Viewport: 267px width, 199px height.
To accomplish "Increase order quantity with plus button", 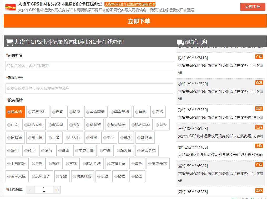I will [57, 190].
